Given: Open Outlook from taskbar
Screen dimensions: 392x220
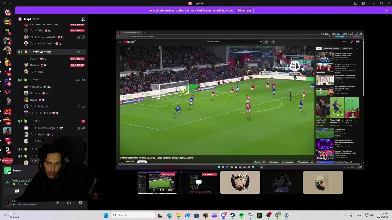Looking at the screenshot, I should (187, 215).
